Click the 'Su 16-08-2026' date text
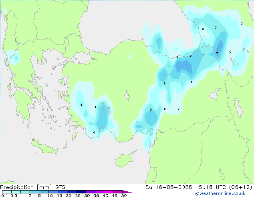 (169, 187)
